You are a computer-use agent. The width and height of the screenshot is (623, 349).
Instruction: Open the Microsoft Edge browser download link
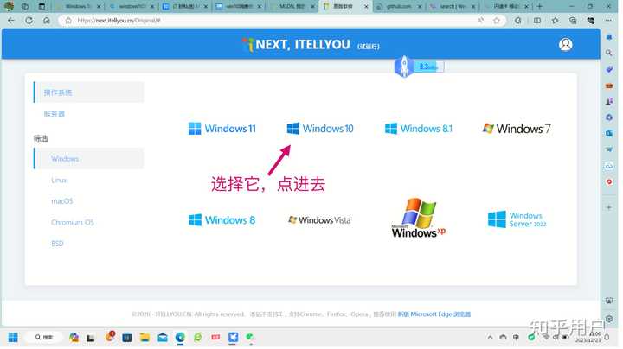pos(434,314)
